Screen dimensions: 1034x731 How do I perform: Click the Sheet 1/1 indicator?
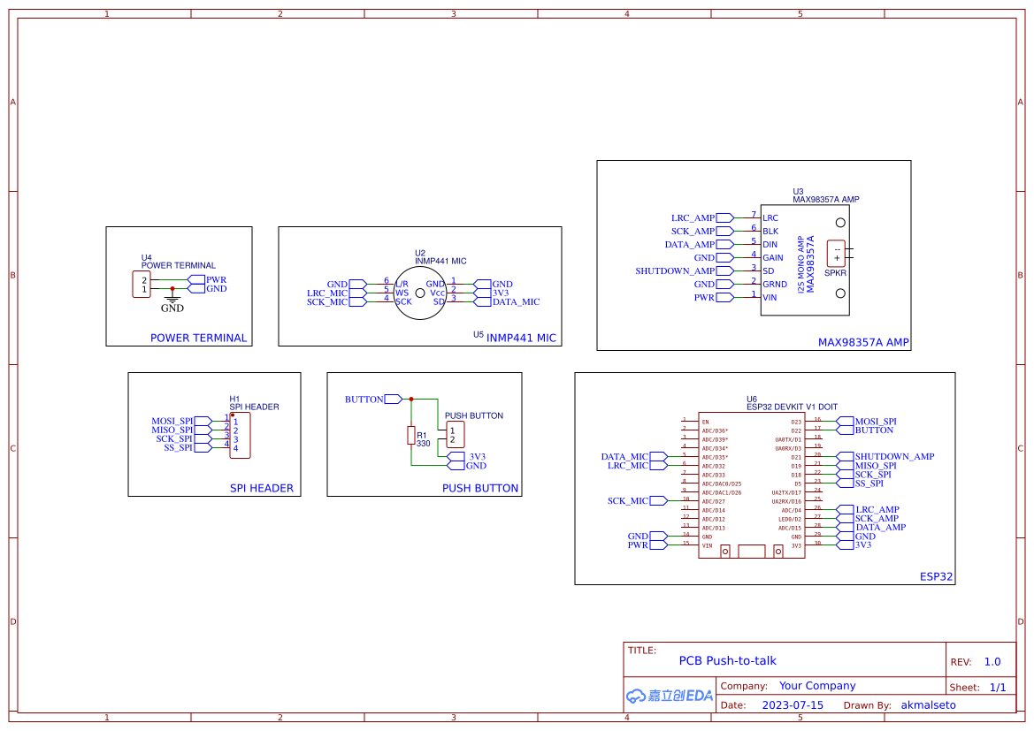point(999,686)
